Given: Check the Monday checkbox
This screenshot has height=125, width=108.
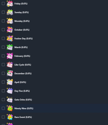Looking at the screenshot, I should click(x=3, y=21).
